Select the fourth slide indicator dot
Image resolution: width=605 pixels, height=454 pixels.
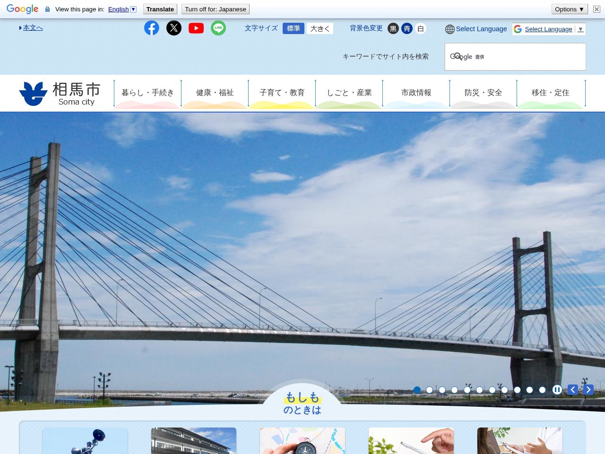[x=454, y=390]
